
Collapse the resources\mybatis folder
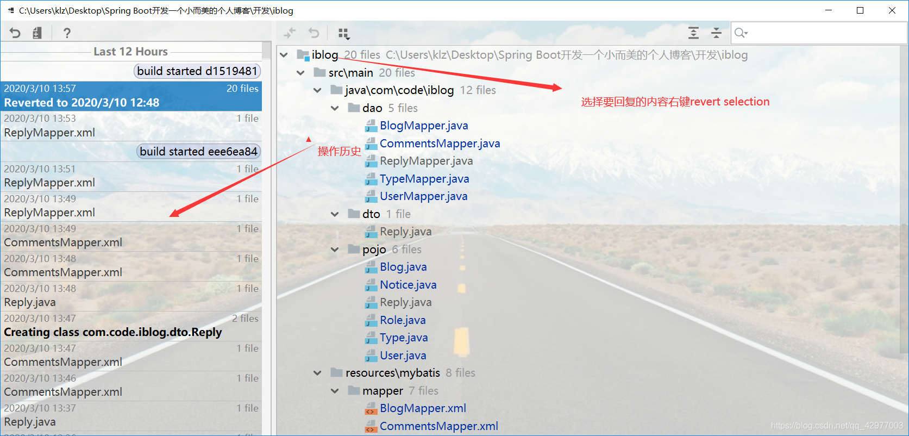pos(317,373)
